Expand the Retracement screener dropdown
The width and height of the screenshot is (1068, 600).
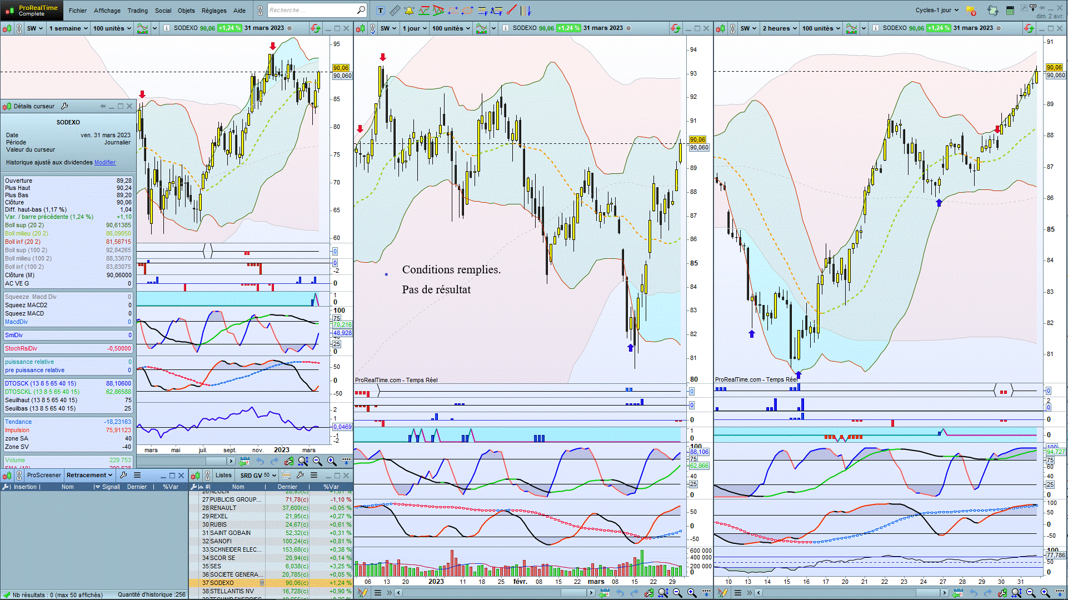[x=89, y=475]
